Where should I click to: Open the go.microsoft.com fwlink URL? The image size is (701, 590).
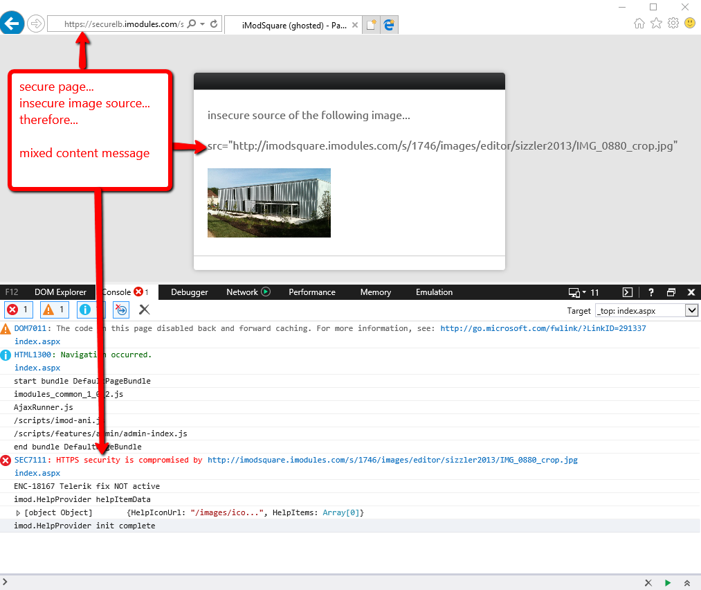pos(543,328)
